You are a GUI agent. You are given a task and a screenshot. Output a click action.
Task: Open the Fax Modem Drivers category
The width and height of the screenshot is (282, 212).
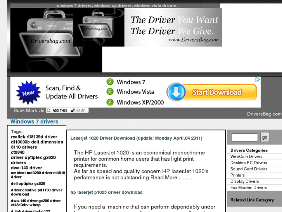(x=248, y=187)
